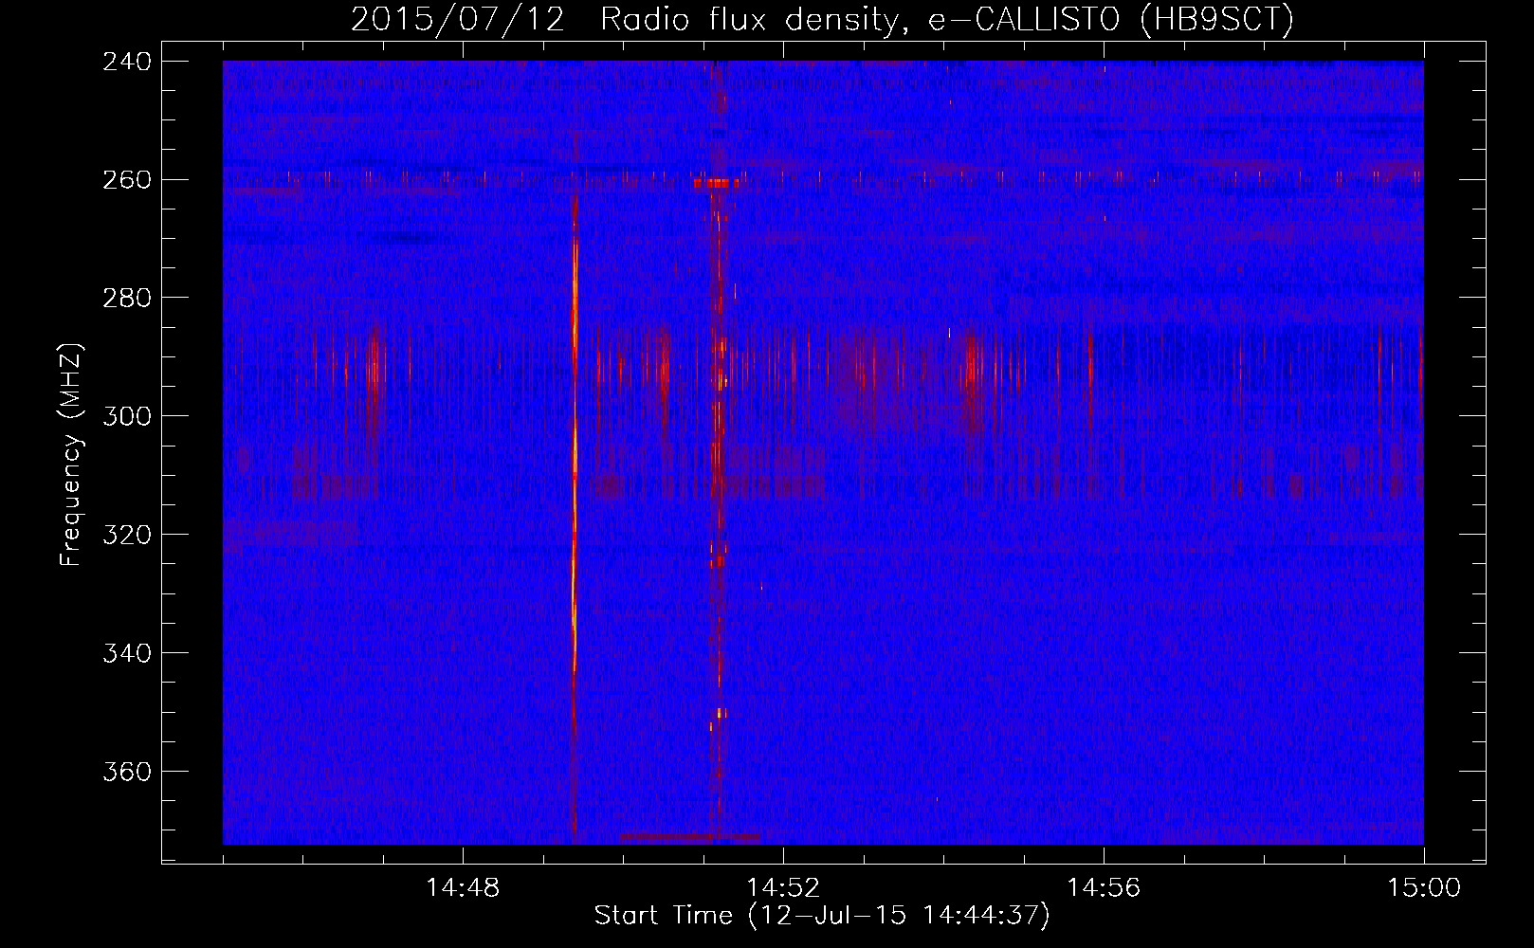Click the 15:00 time tick label

pyautogui.click(x=1424, y=888)
